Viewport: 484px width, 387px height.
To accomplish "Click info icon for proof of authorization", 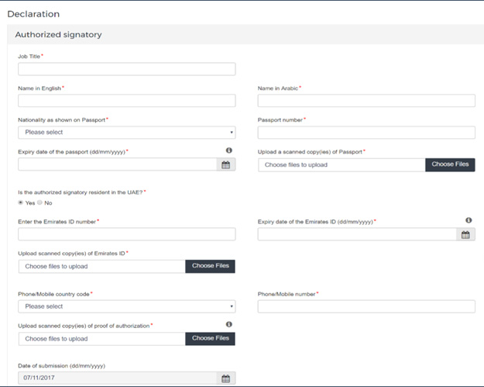I will point(229,324).
